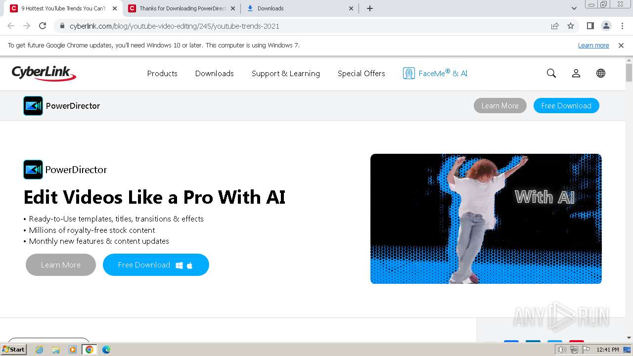Click Learn More below feature list
Viewport: 633px width, 356px height.
(x=61, y=265)
